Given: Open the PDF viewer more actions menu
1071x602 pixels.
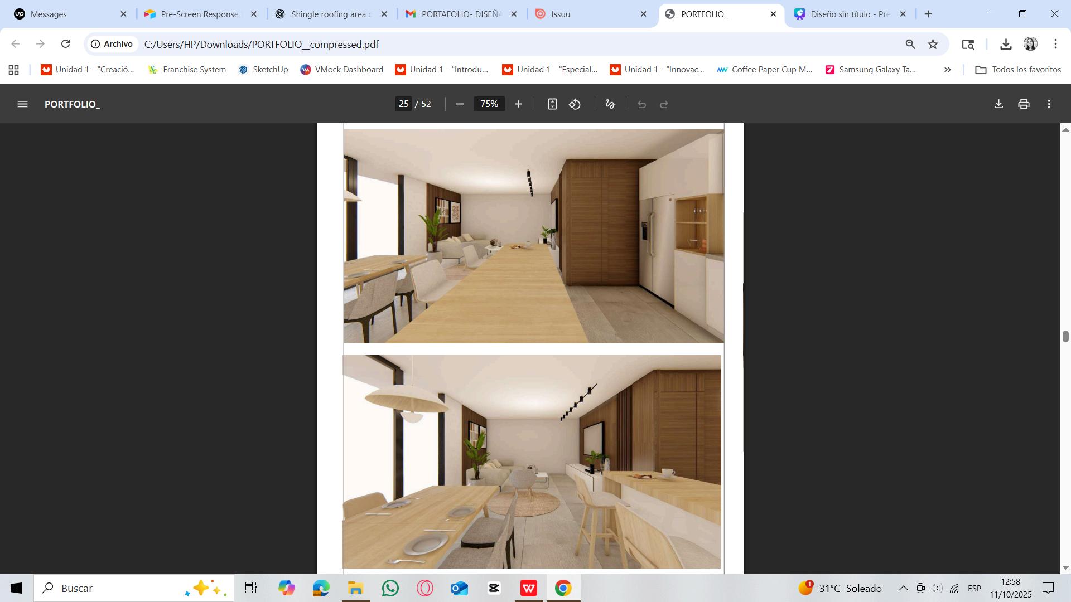Looking at the screenshot, I should pos(1049,104).
